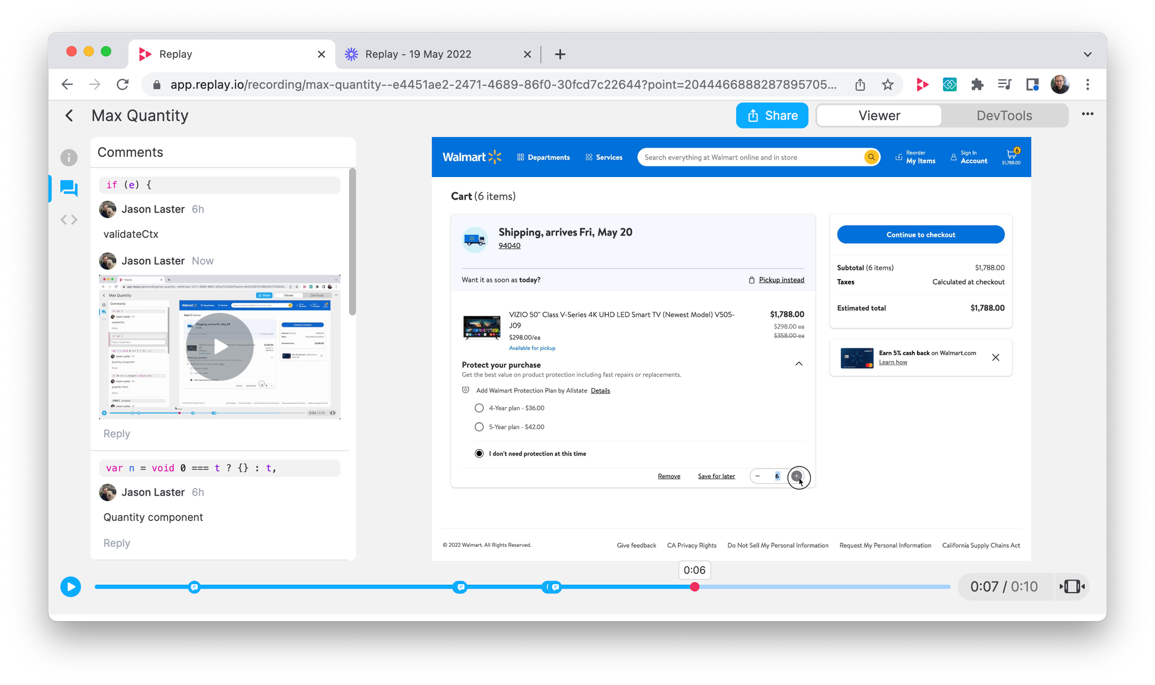Screen dimensions: 1155x685
Task: Click the 94040 zip code link
Action: [x=509, y=246]
